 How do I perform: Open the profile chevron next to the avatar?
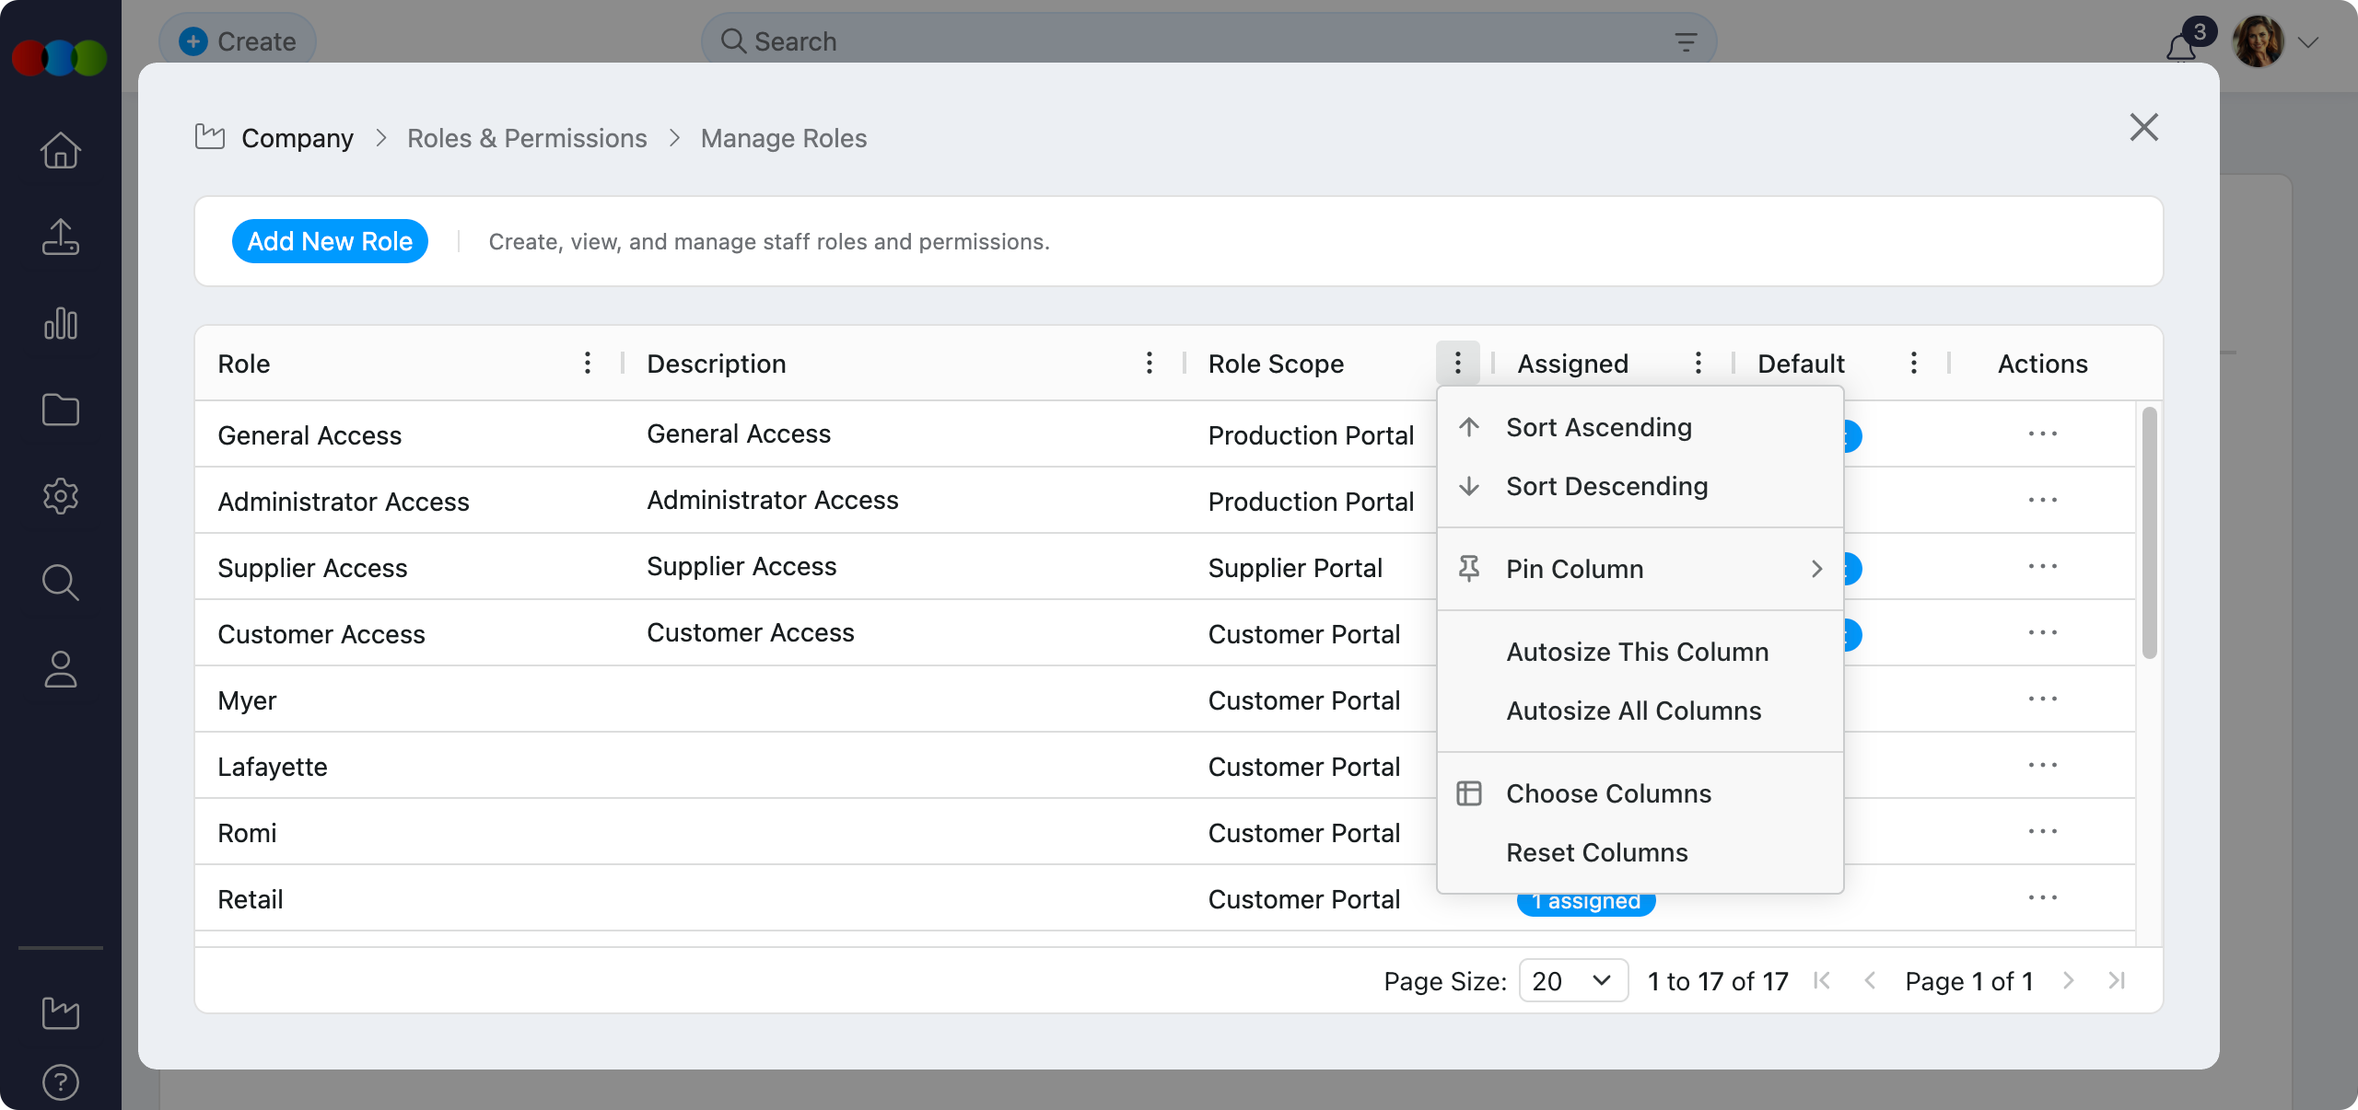2309,41
